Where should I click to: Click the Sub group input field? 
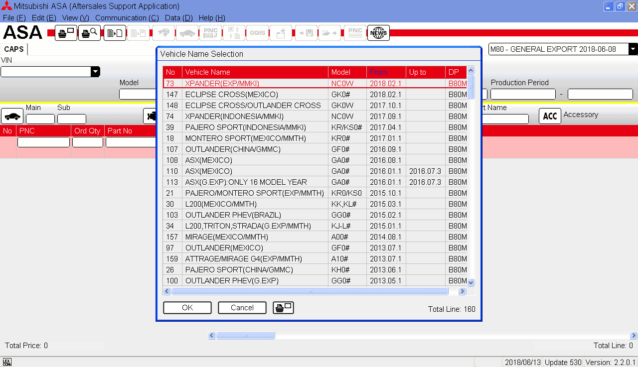click(x=72, y=119)
